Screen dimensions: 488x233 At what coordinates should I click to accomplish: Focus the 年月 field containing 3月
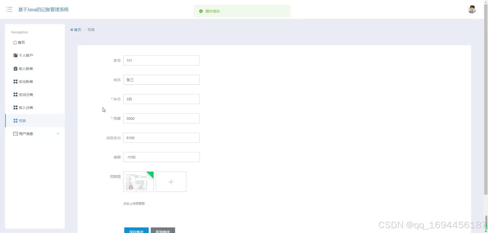point(161,99)
